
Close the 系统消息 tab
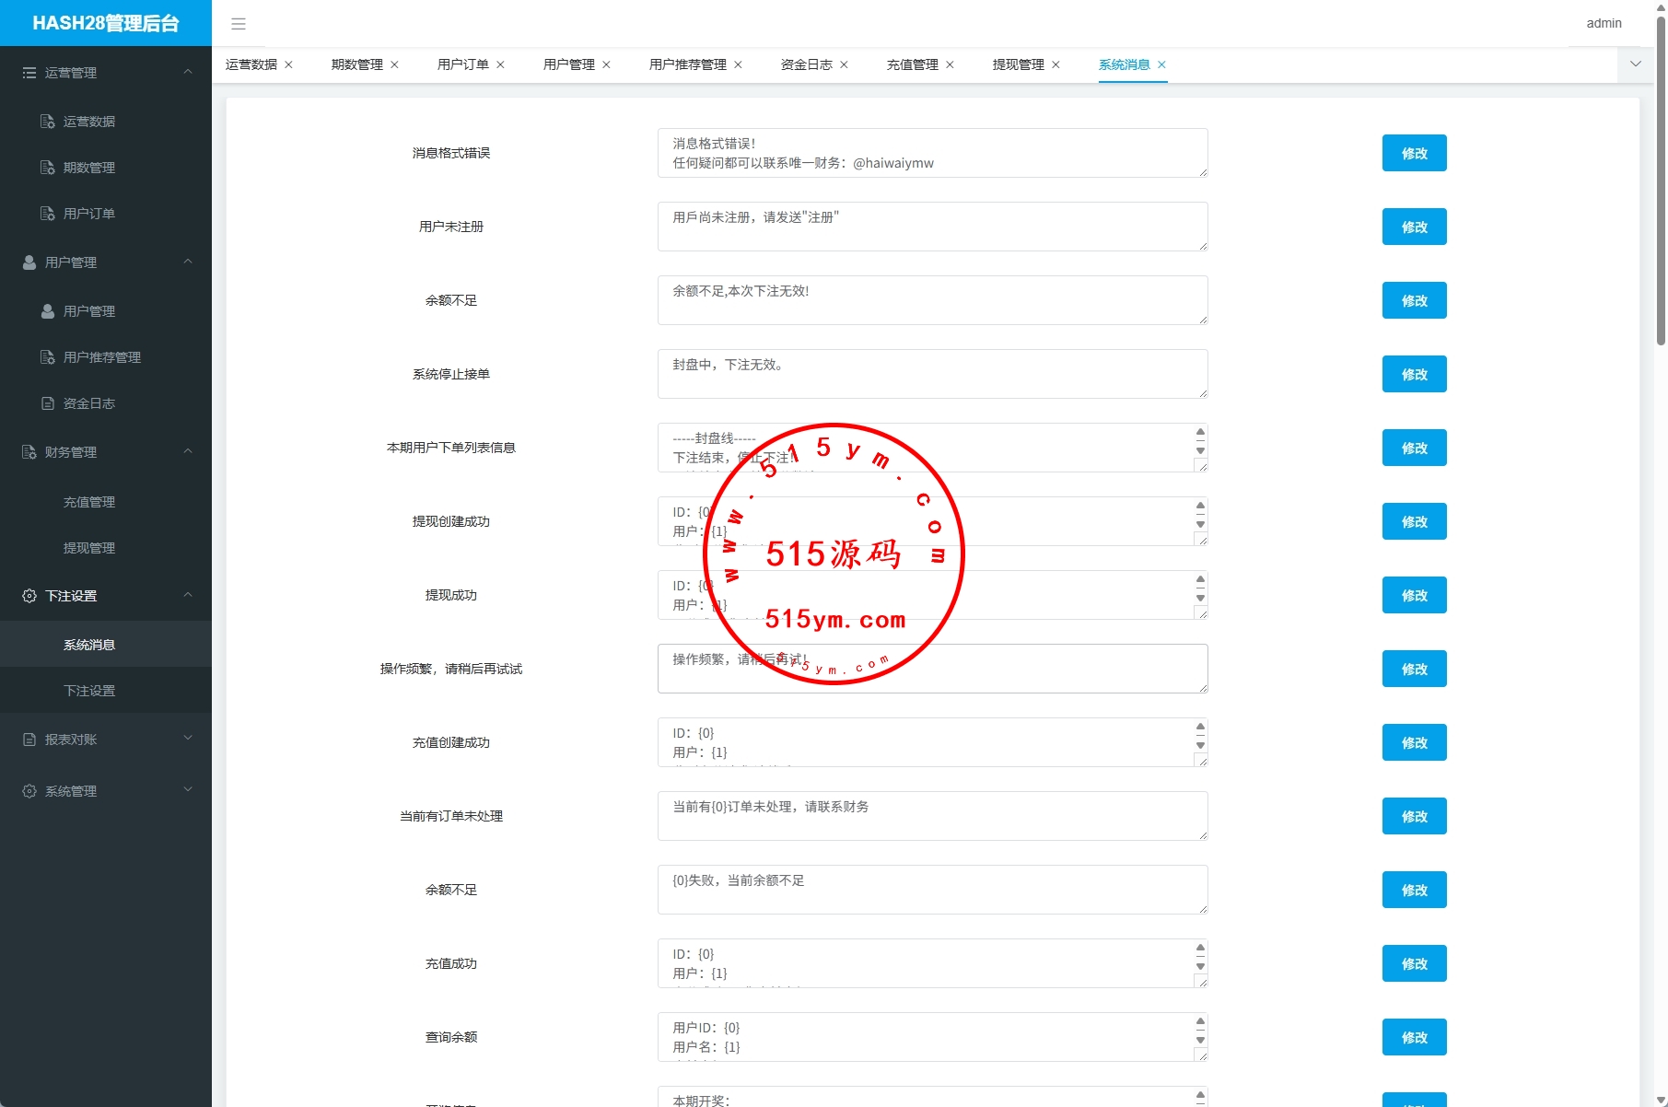click(1161, 64)
